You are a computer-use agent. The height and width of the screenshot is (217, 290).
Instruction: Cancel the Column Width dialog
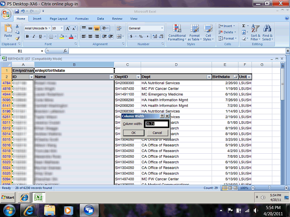click(x=157, y=133)
